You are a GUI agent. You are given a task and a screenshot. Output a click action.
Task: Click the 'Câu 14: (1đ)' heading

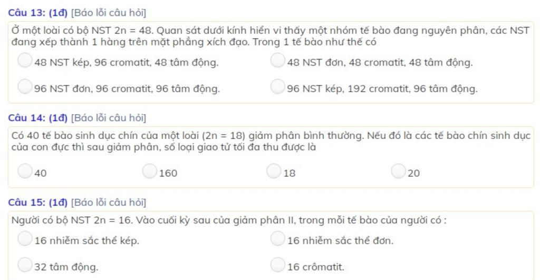click(38, 118)
